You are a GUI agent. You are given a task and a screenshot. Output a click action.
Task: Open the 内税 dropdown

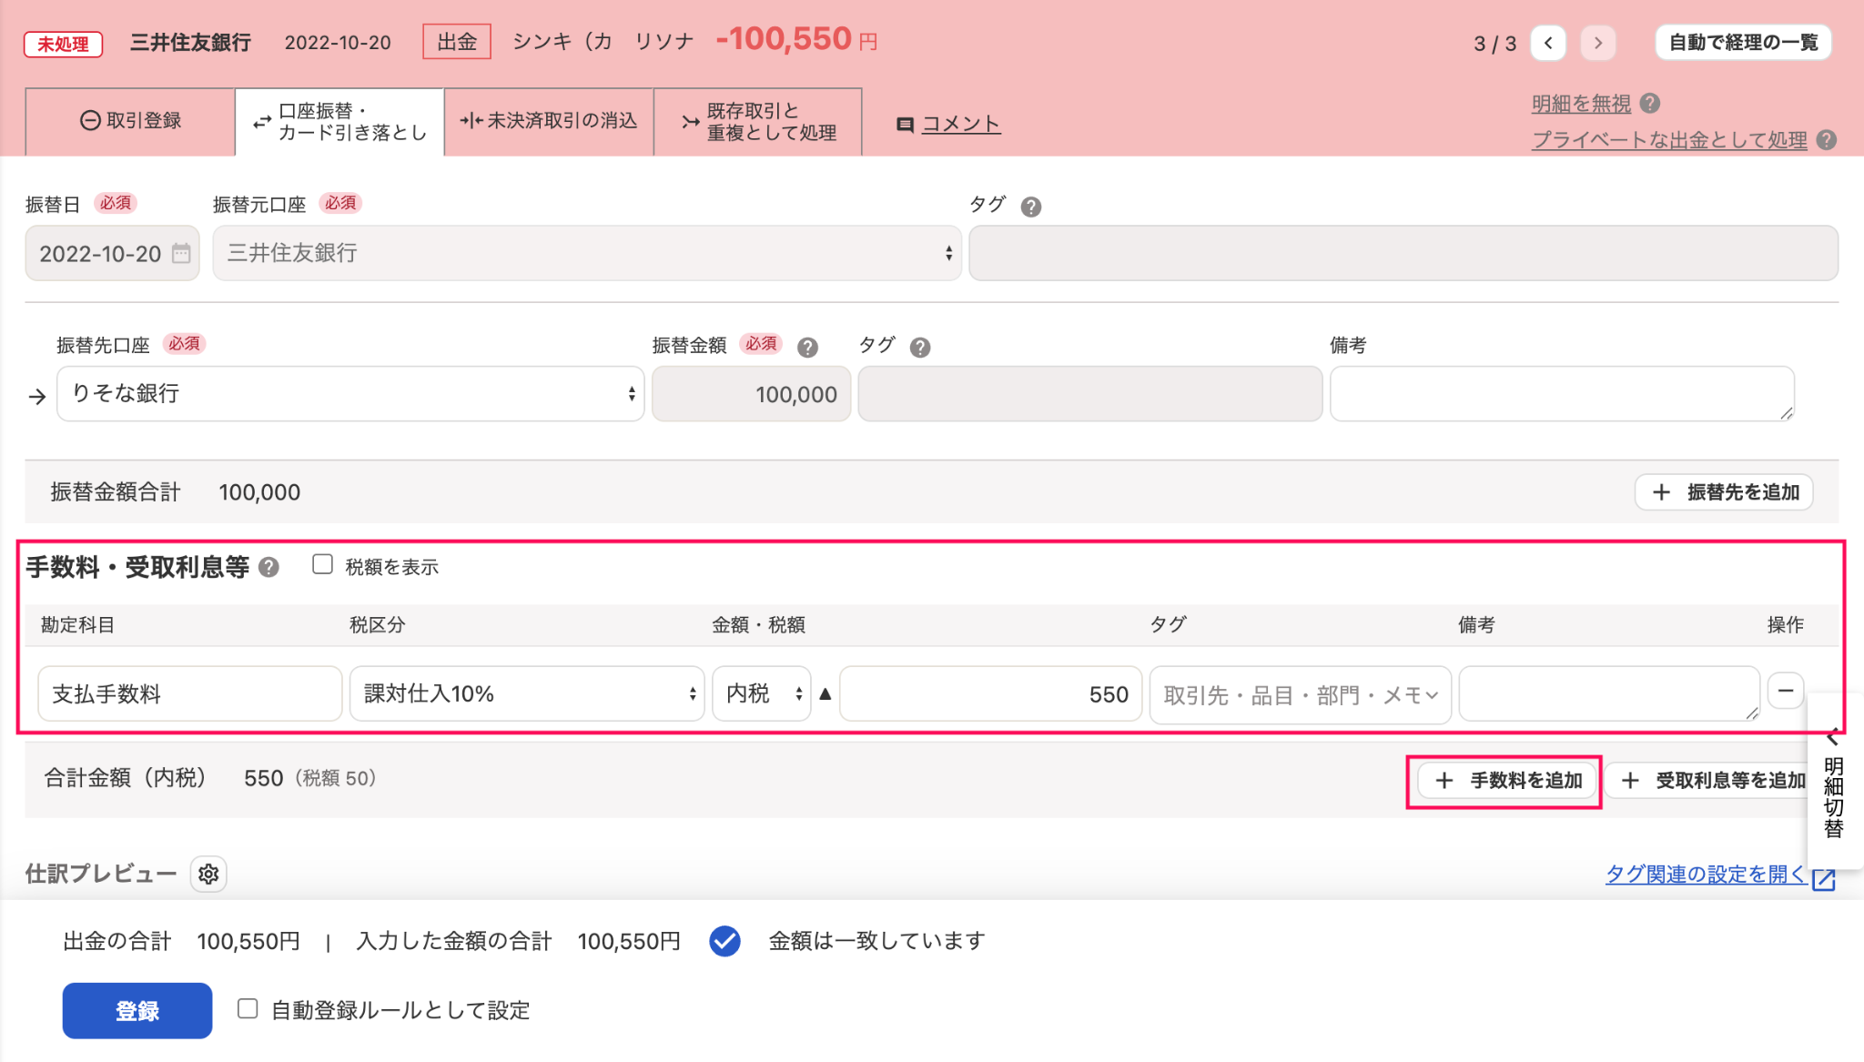tap(762, 694)
